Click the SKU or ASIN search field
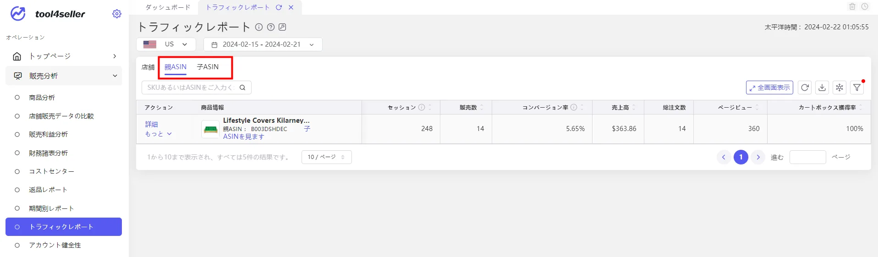Image resolution: width=878 pixels, height=257 pixels. tap(196, 87)
